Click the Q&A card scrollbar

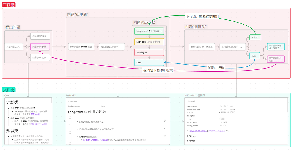52,101
